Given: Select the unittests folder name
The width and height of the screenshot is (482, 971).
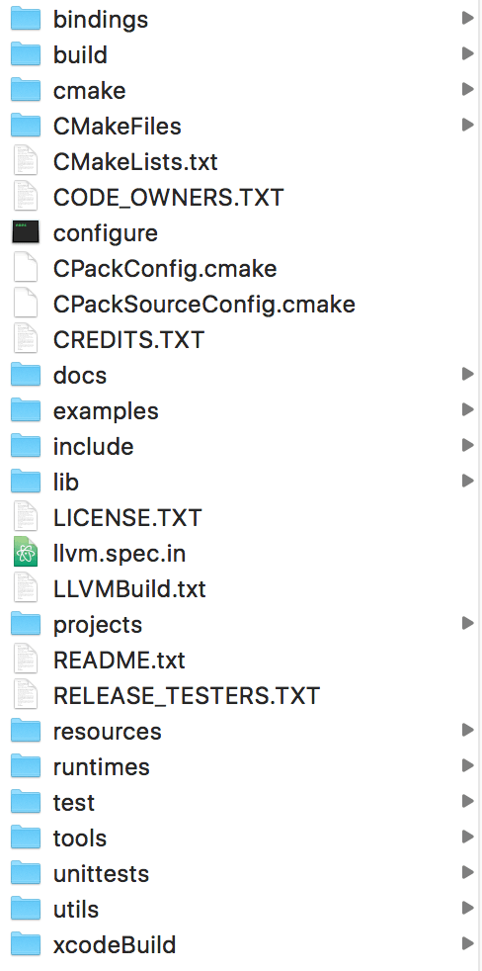Looking at the screenshot, I should pos(101,873).
